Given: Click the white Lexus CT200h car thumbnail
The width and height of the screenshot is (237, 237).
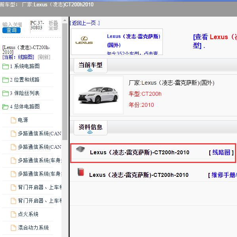Looking at the screenshot, I should tap(98, 95).
